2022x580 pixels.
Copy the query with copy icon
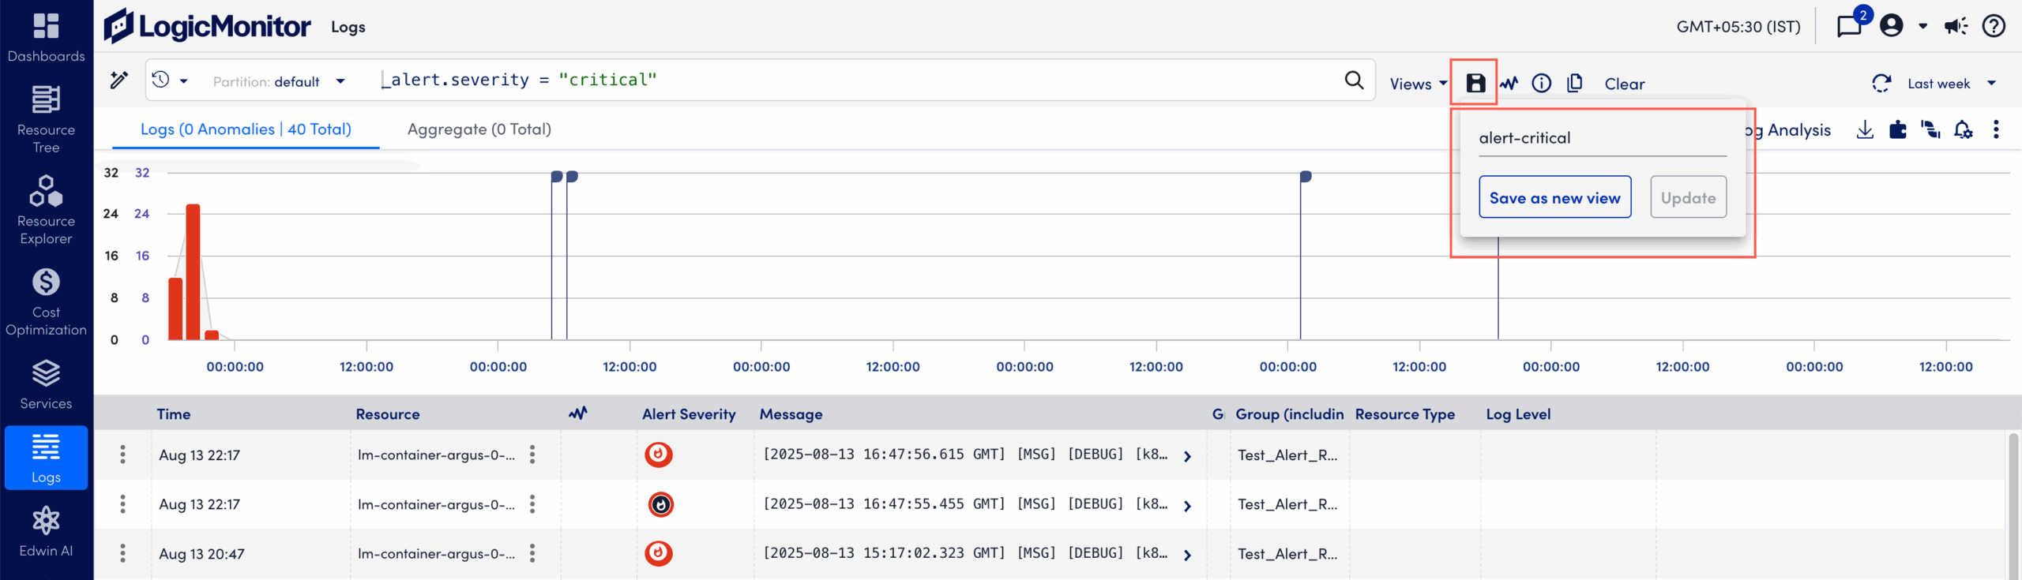[x=1574, y=83]
